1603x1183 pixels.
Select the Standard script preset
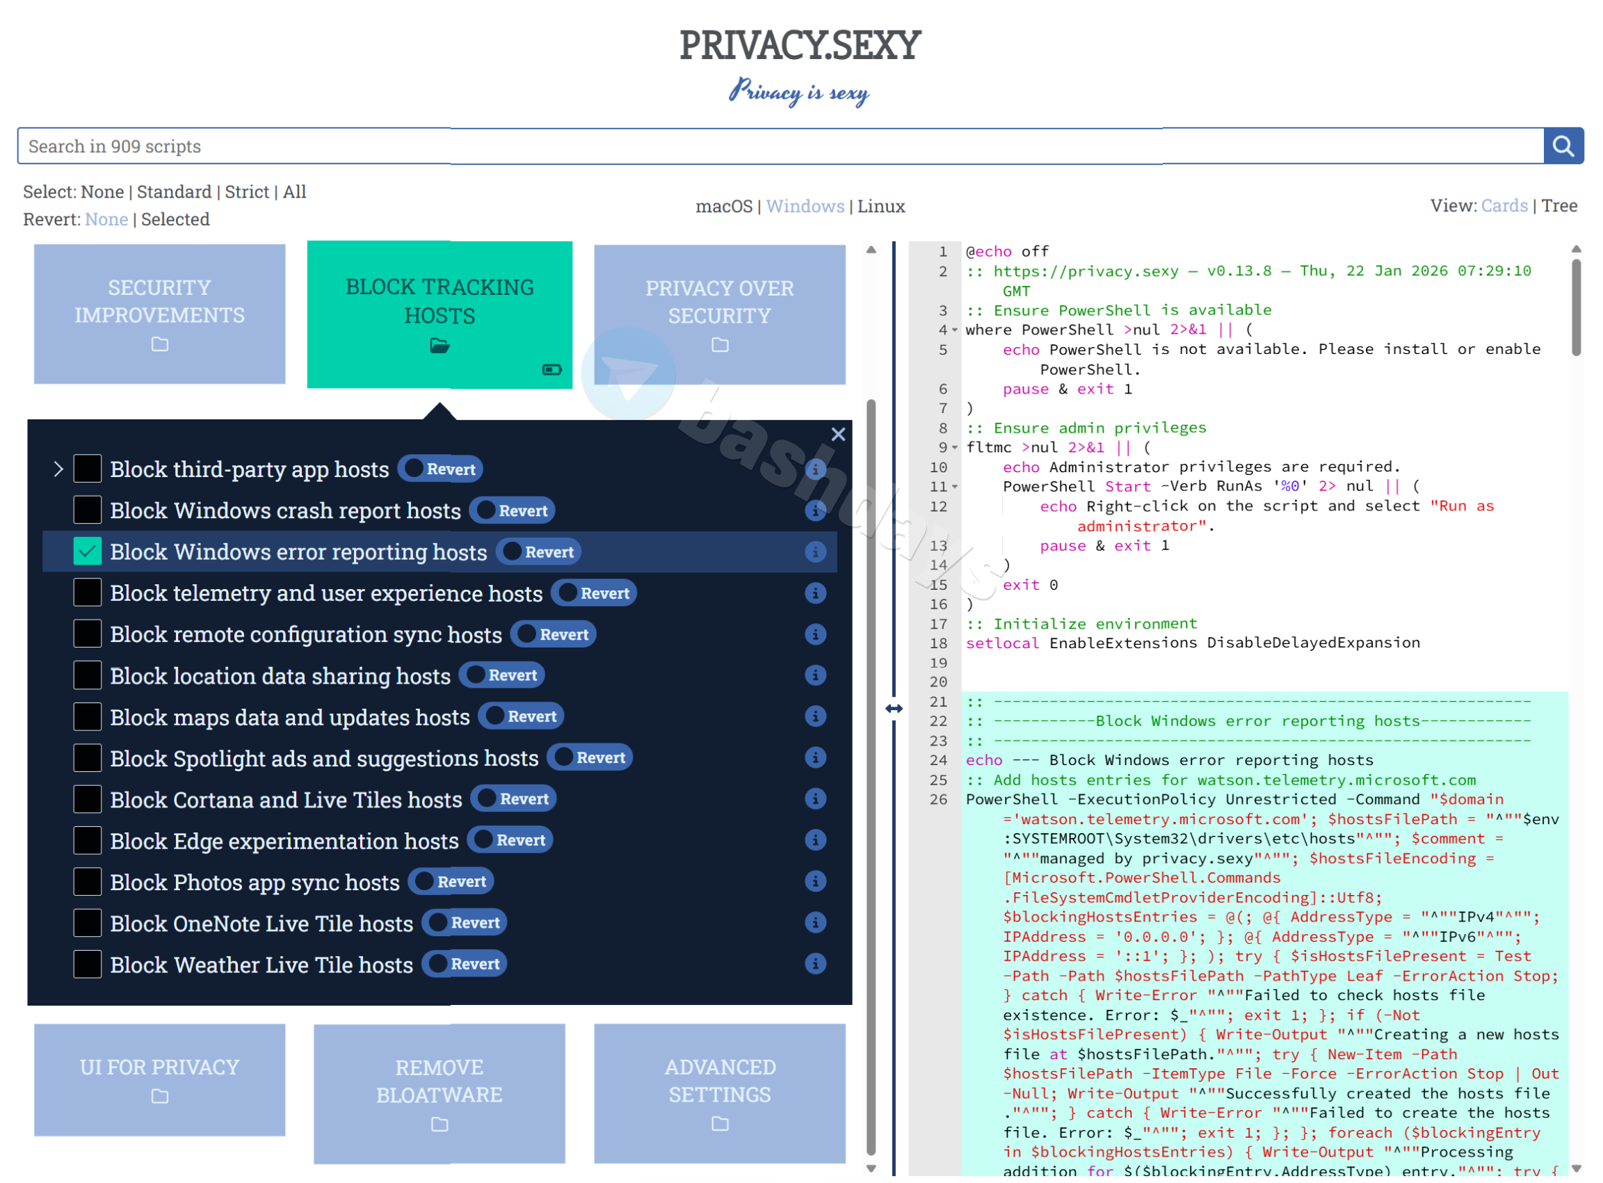click(x=174, y=192)
